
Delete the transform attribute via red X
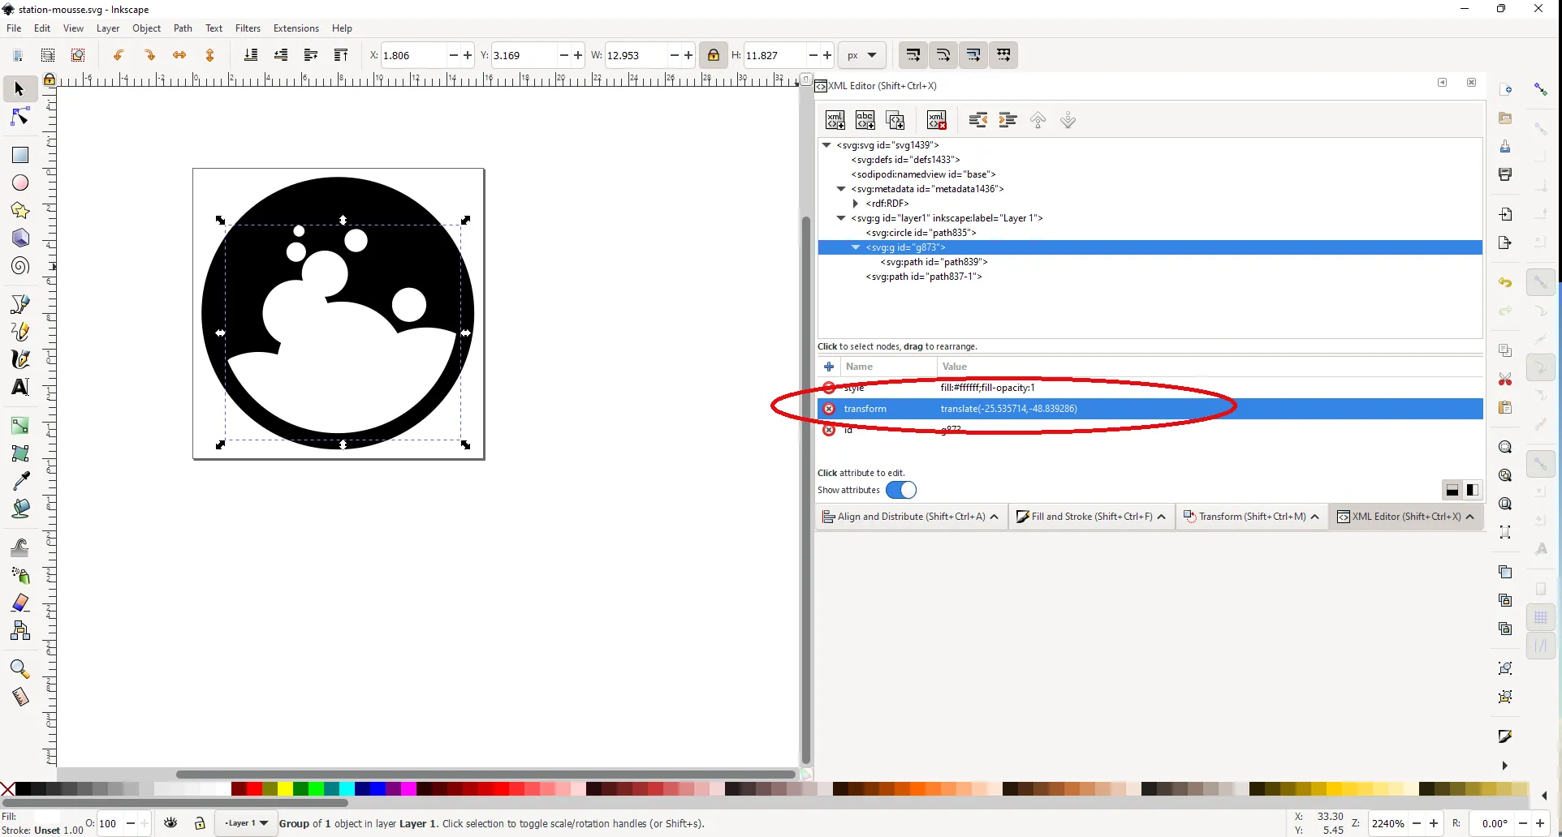pyautogui.click(x=829, y=409)
